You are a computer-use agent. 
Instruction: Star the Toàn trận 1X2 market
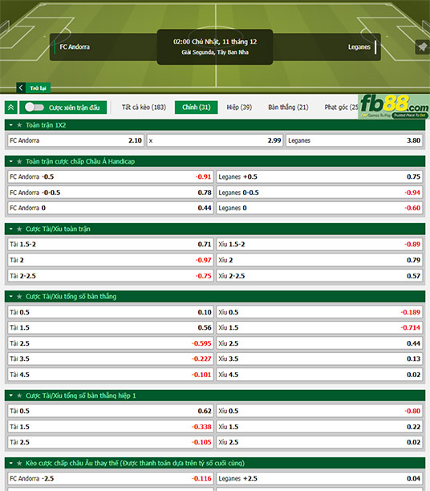(19, 125)
